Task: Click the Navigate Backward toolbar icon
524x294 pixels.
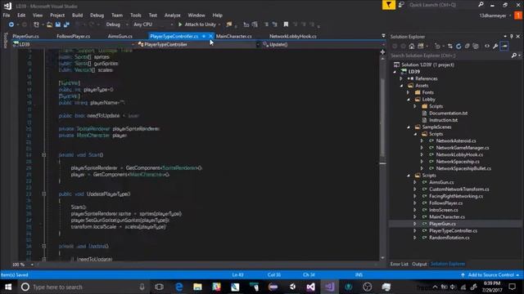Action: point(11,24)
